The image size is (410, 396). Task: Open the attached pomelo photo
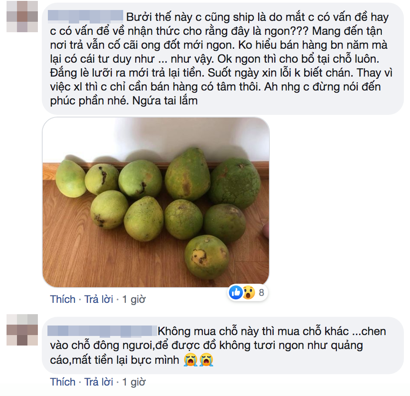pyautogui.click(x=156, y=202)
